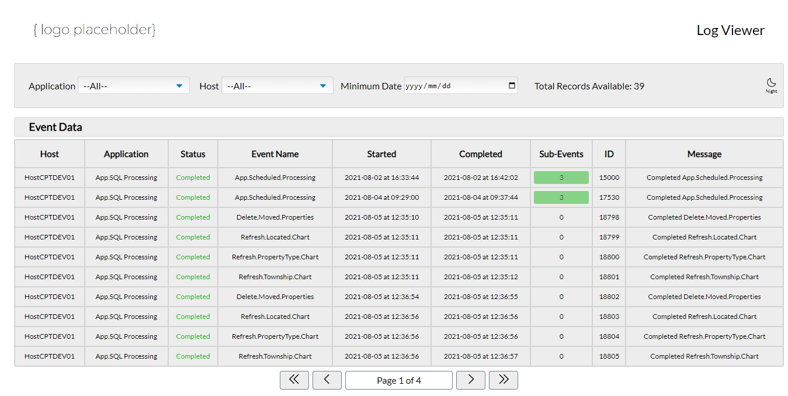Click completed time 2021-08-05 at 12:36:57

[x=481, y=356]
